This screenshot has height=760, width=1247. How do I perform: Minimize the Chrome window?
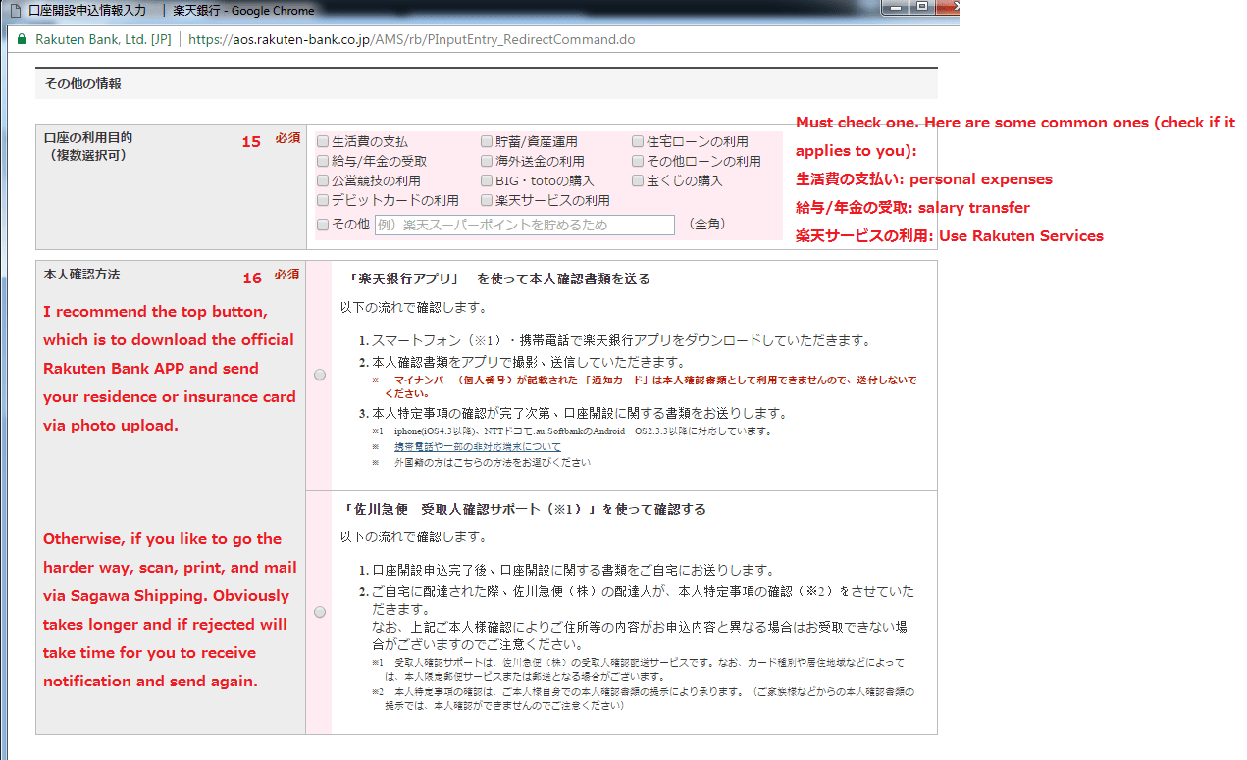(895, 7)
